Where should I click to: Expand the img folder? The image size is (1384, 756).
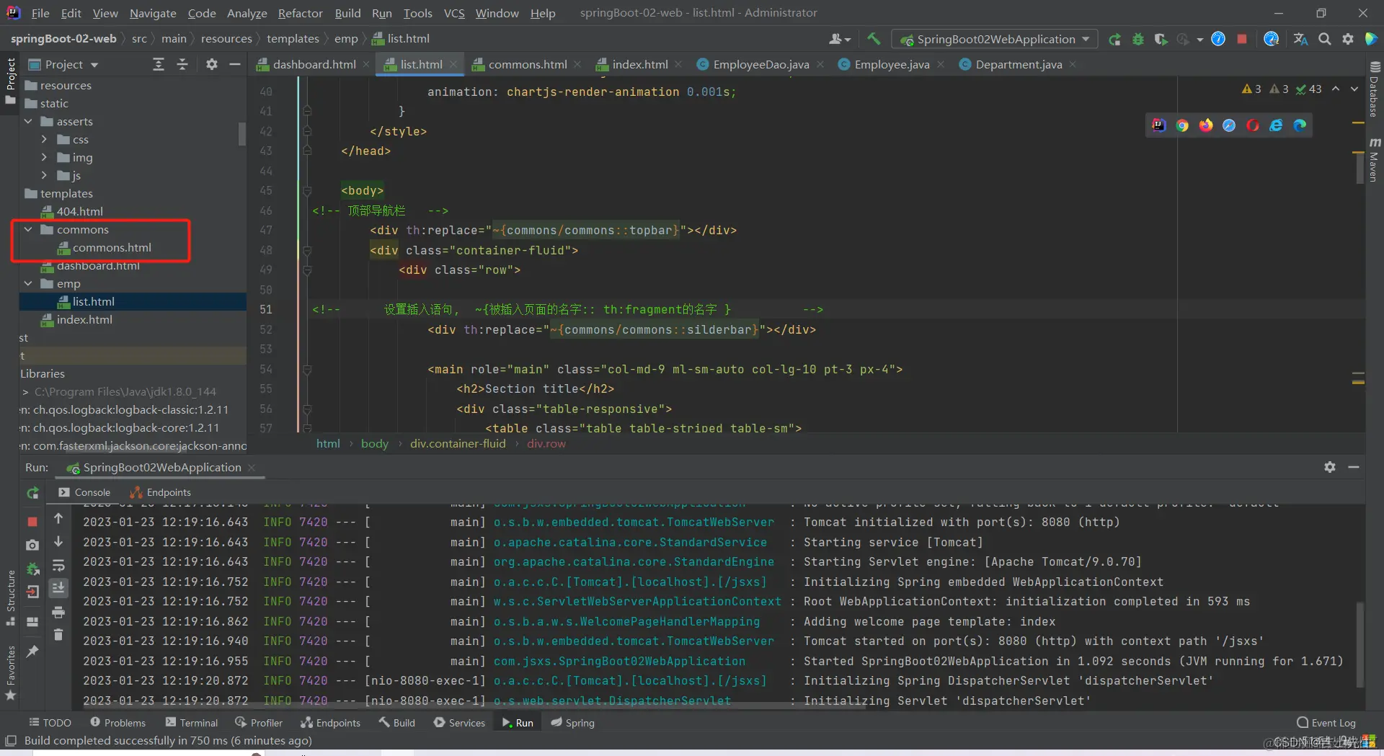[44, 157]
